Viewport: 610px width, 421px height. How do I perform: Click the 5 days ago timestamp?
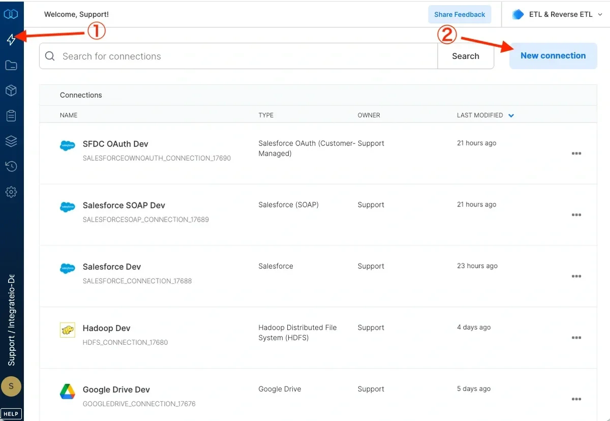[474, 389]
